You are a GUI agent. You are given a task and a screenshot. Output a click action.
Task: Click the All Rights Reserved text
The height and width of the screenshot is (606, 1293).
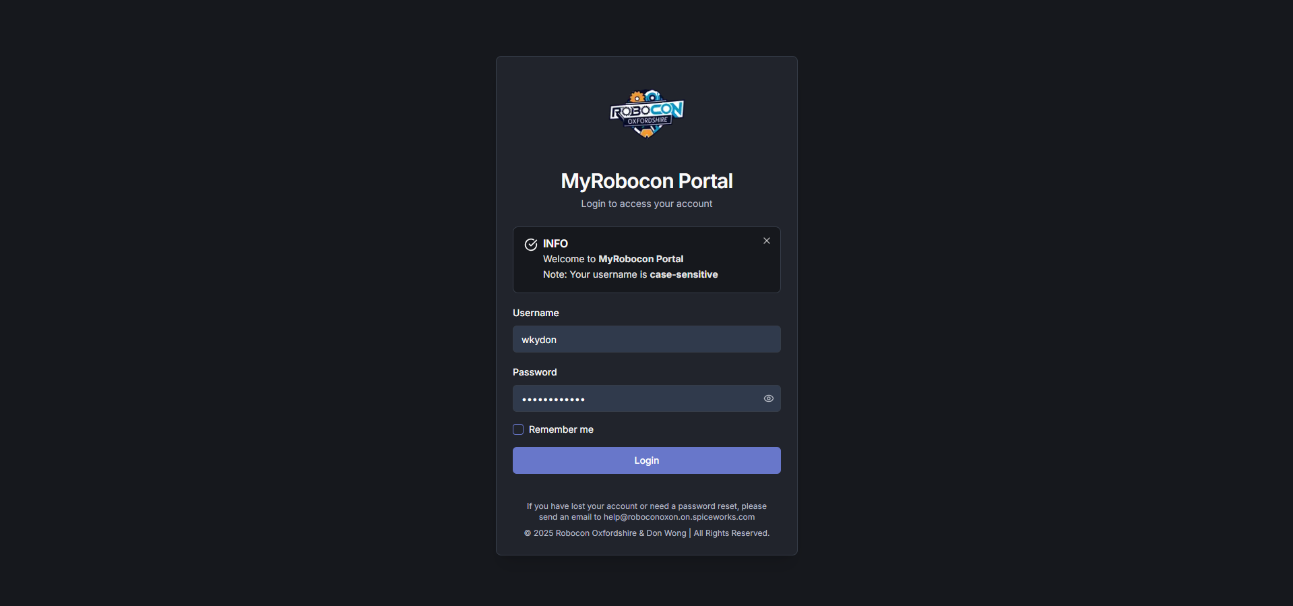pyautogui.click(x=732, y=533)
